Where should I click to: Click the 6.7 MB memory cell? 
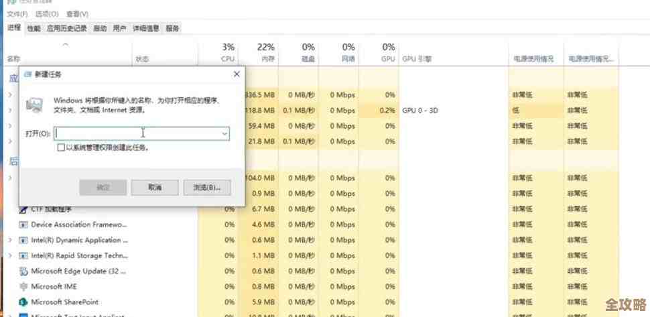tap(259, 209)
